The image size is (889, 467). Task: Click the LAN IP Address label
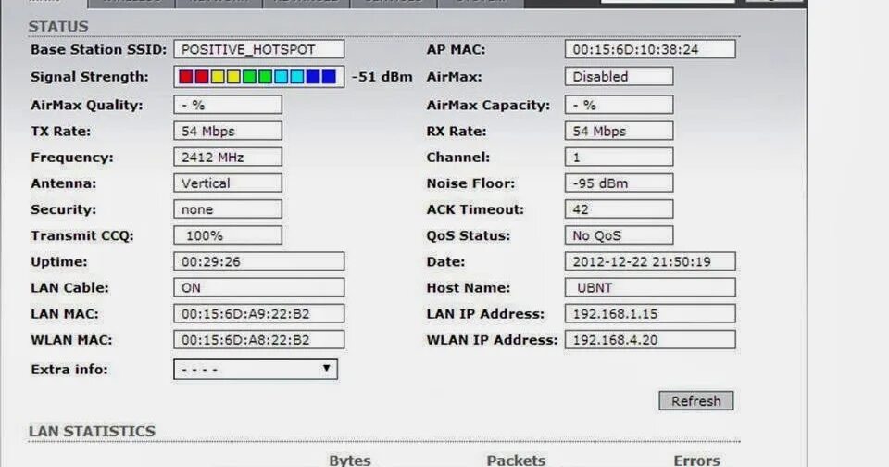485,314
